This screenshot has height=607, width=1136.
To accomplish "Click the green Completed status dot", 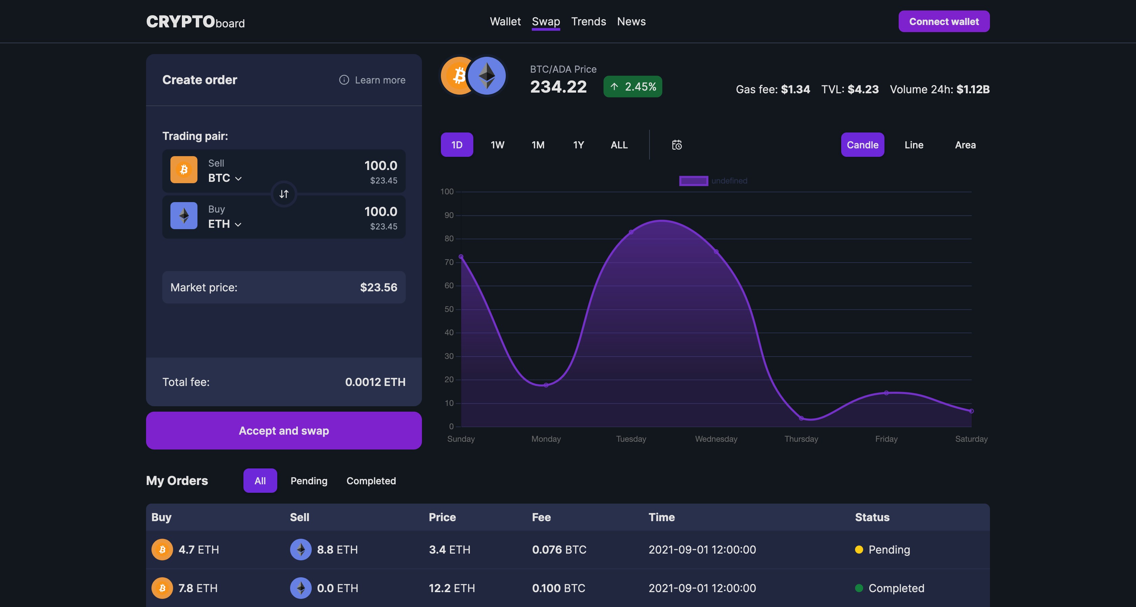I will (x=859, y=588).
